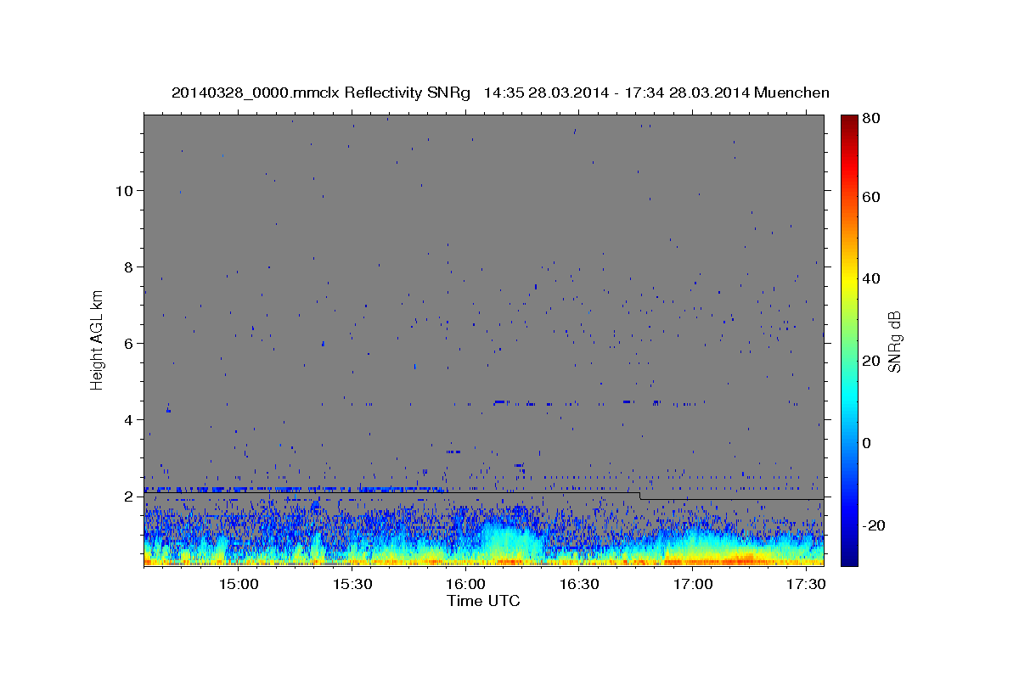Click the height tick label 8
This screenshot has width=1019, height=679.
click(x=129, y=267)
